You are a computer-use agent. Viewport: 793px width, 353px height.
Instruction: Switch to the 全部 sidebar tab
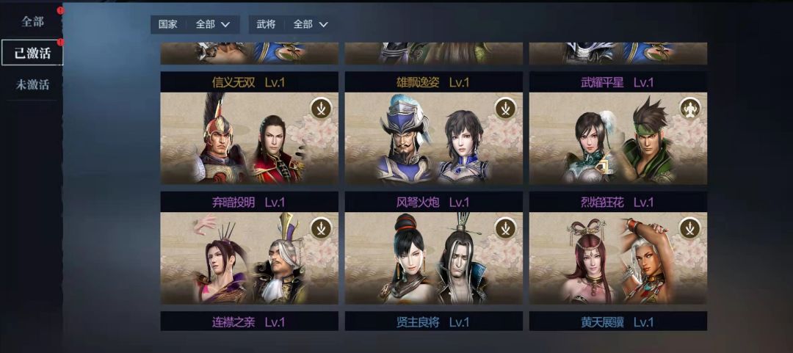[x=32, y=22]
